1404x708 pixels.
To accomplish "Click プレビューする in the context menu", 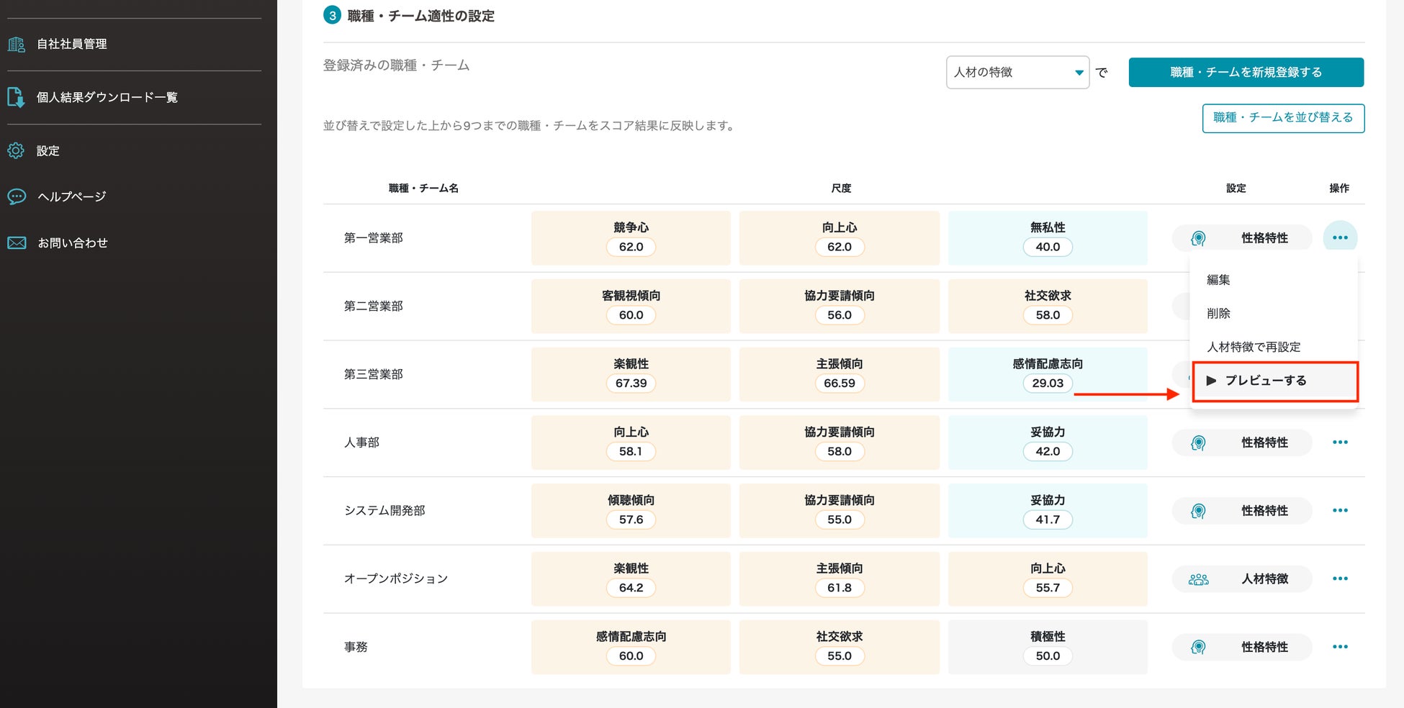I will click(1265, 381).
